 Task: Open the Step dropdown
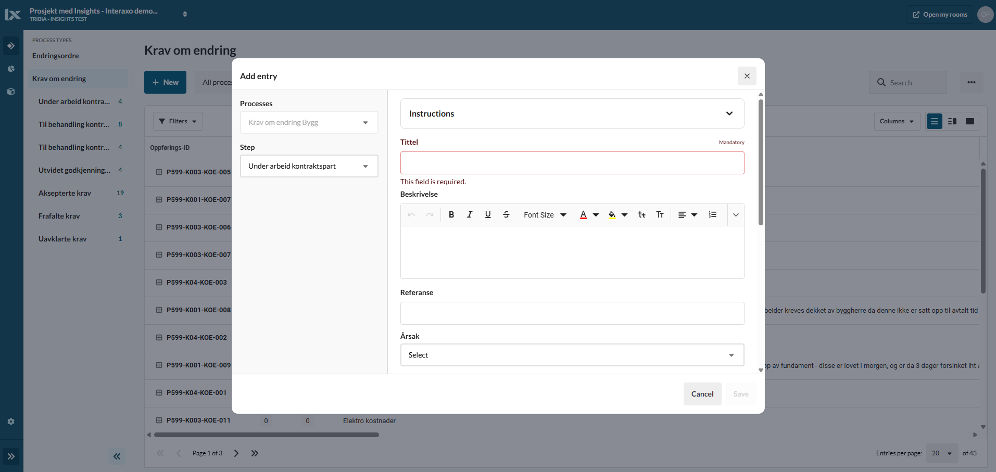pyautogui.click(x=309, y=166)
